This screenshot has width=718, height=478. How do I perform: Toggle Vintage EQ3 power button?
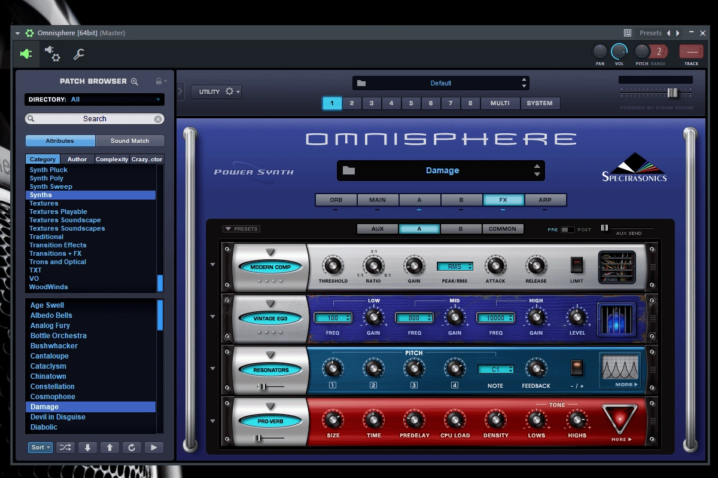click(271, 318)
